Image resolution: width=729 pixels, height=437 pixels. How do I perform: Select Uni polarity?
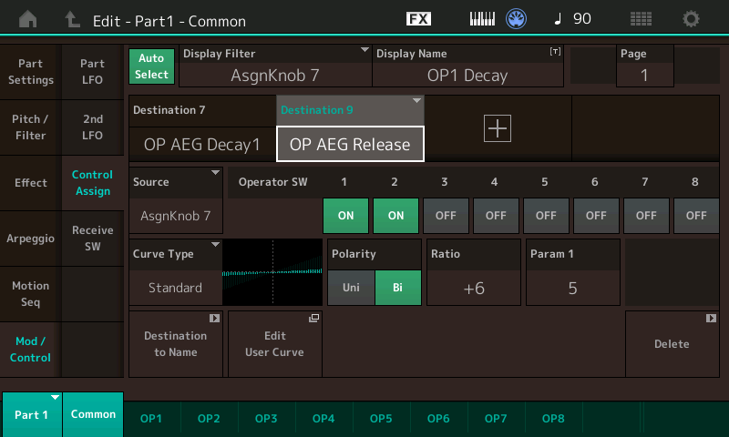351,287
